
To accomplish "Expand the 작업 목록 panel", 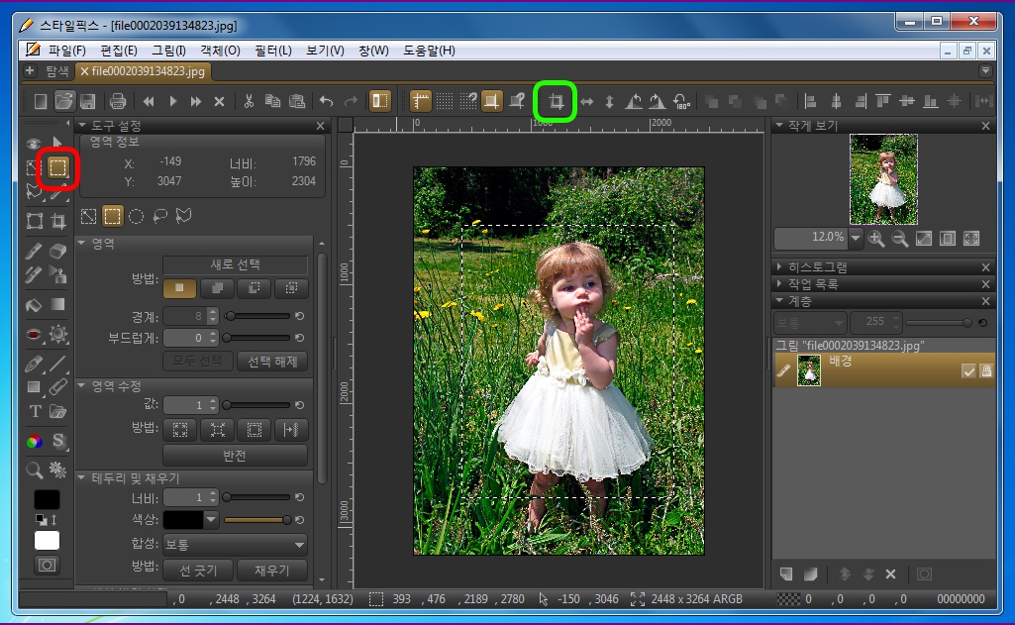I will pos(779,283).
